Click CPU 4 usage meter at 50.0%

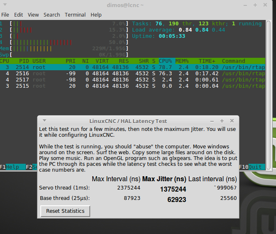69,42
